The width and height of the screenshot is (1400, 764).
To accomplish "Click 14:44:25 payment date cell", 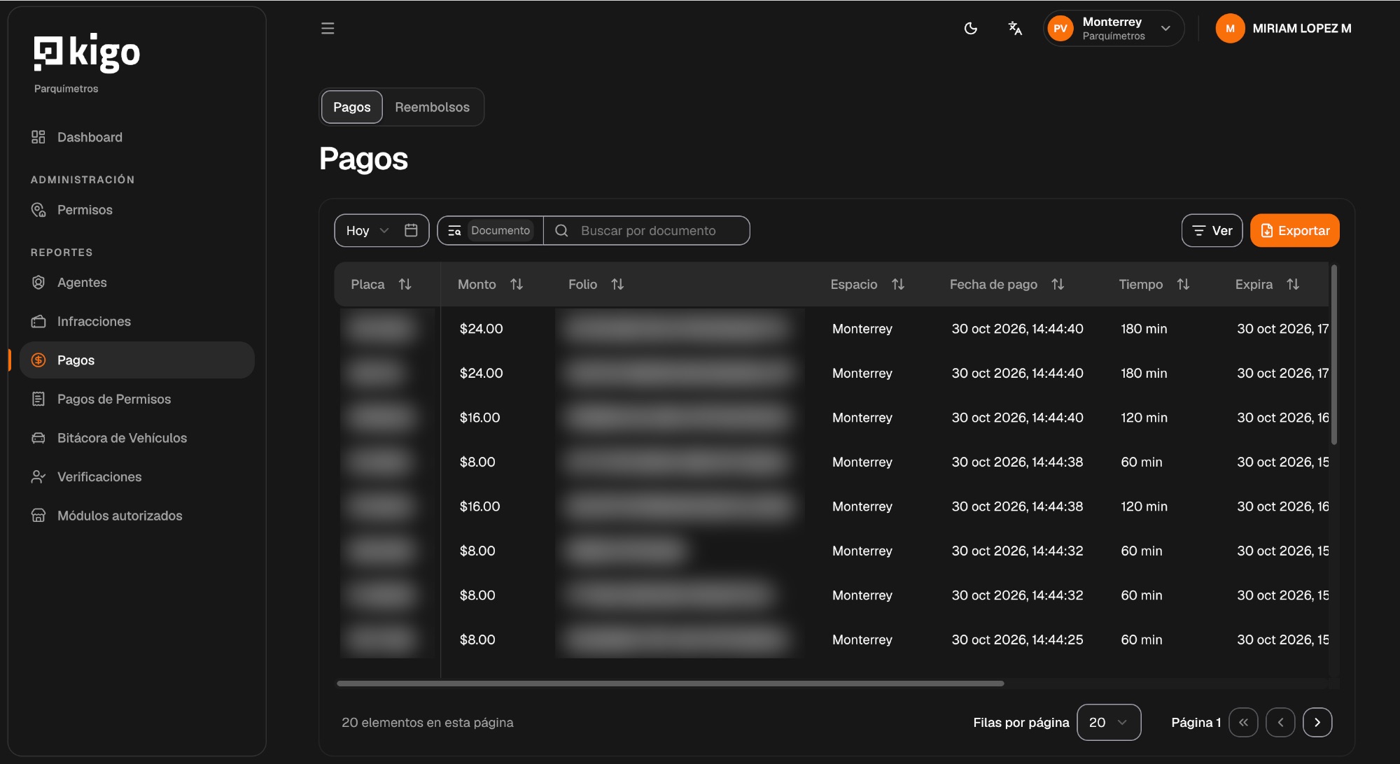I will pos(1017,639).
